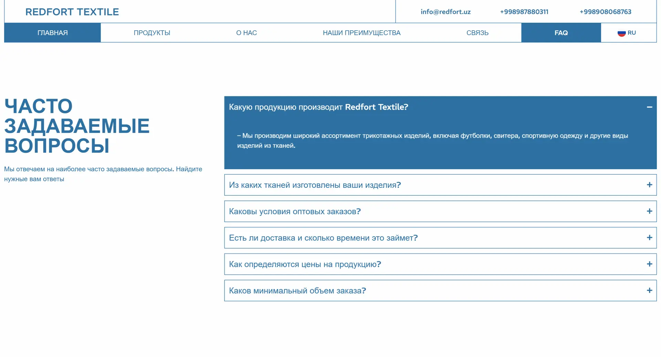Click the Russian flag language icon
661x357 pixels.
click(621, 33)
